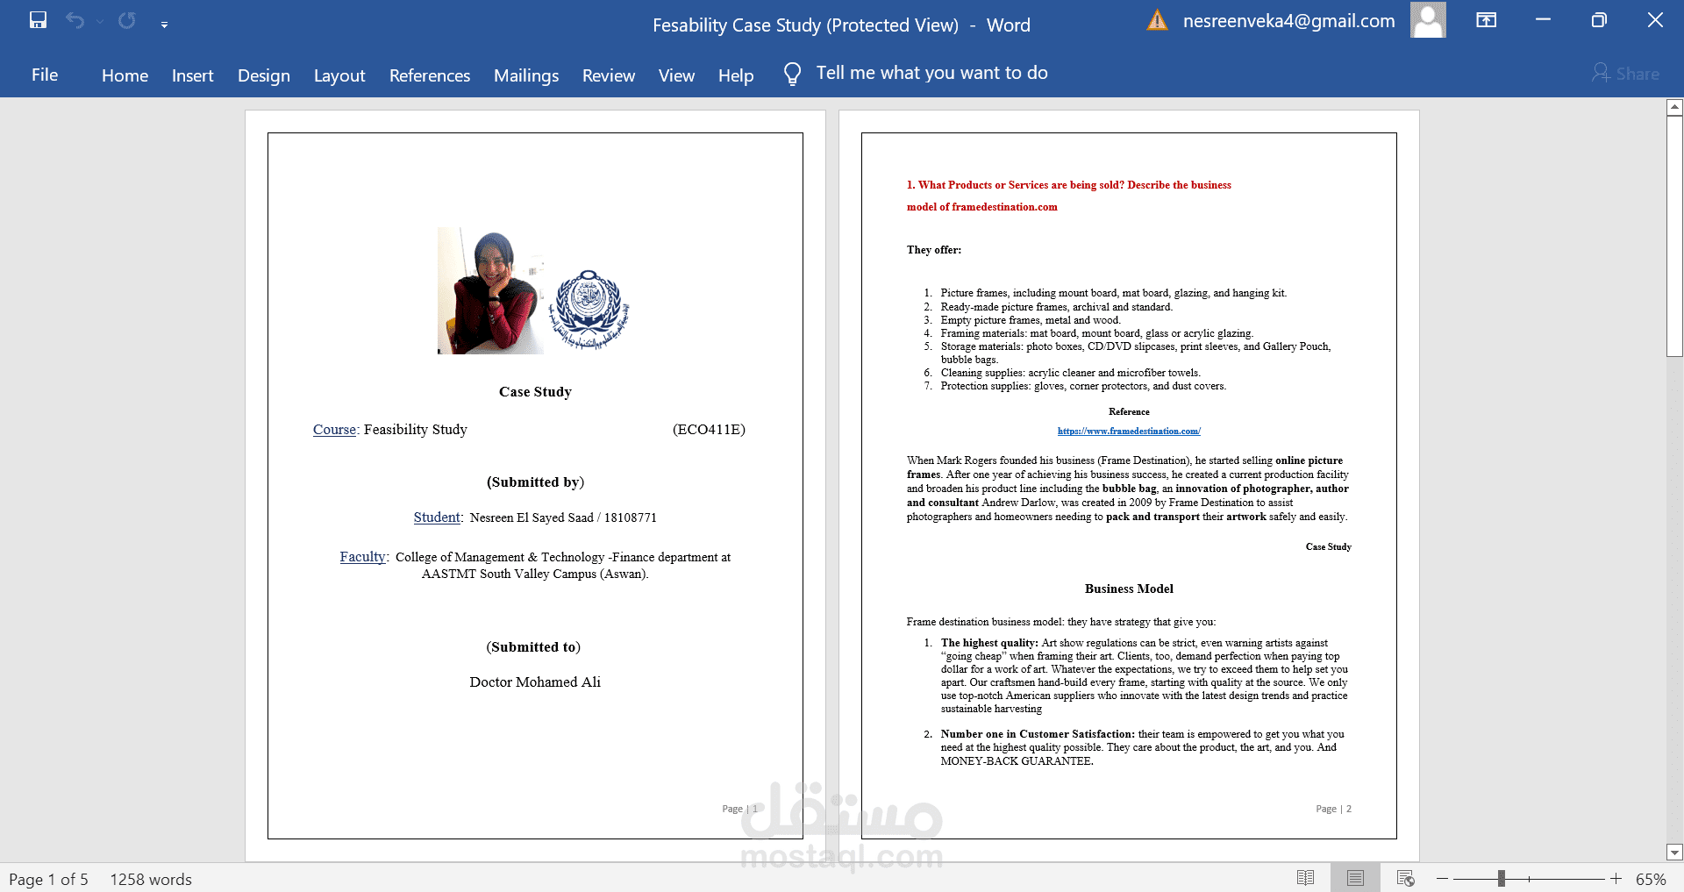This screenshot has height=892, width=1684.
Task: Open the Help tab
Action: click(736, 75)
